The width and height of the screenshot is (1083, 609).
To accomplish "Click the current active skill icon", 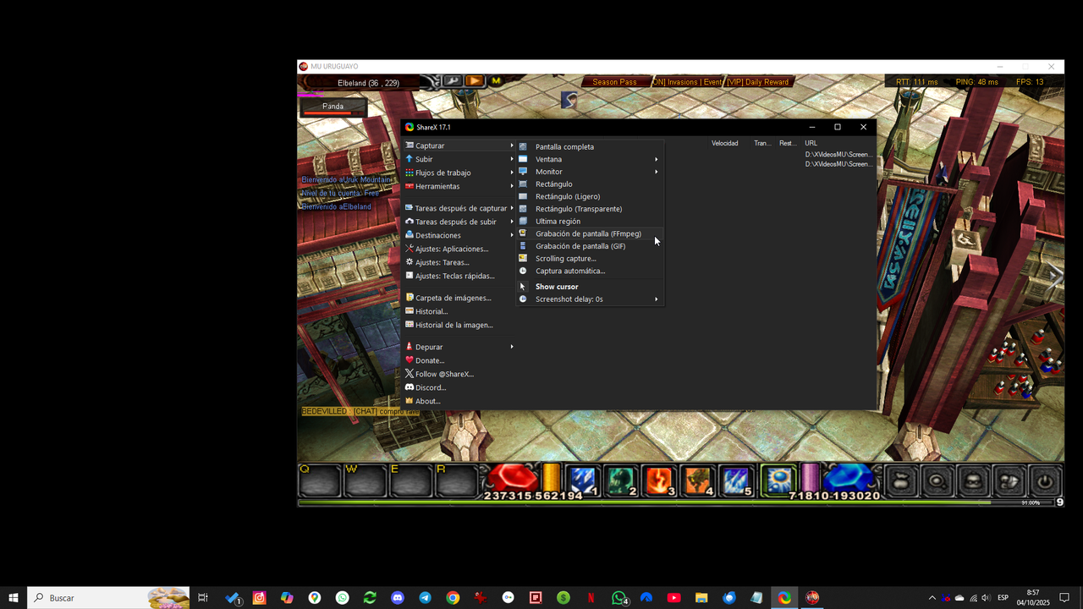I will (778, 480).
